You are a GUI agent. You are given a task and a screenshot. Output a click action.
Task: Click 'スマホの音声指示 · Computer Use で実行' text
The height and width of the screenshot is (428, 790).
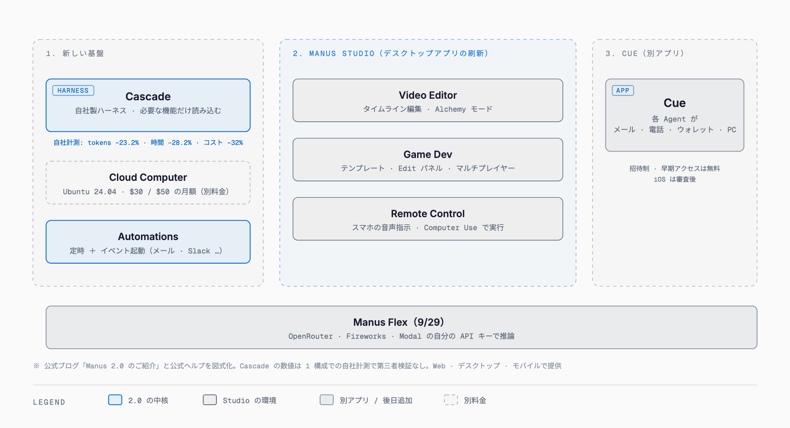[x=428, y=227]
